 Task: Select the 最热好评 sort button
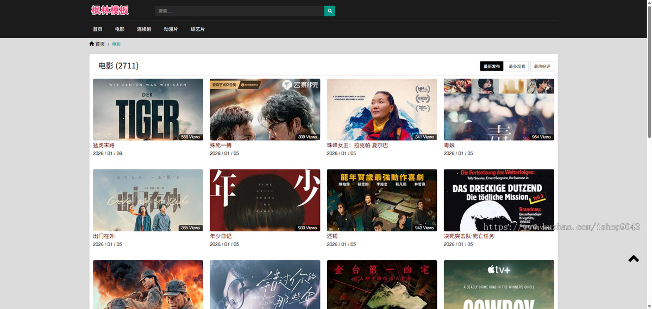[x=542, y=66]
